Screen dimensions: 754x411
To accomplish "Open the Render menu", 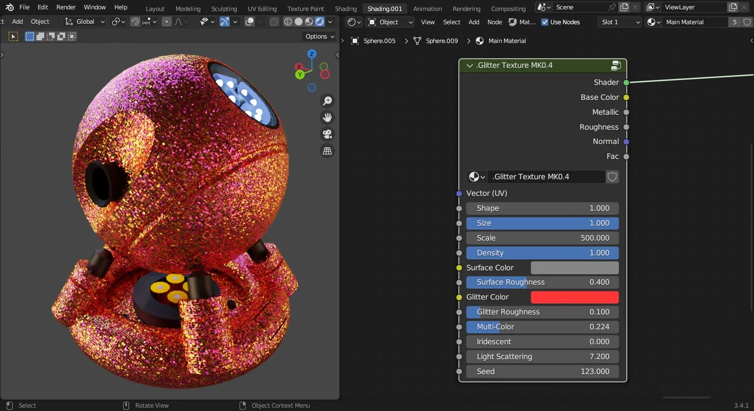I will (x=66, y=7).
